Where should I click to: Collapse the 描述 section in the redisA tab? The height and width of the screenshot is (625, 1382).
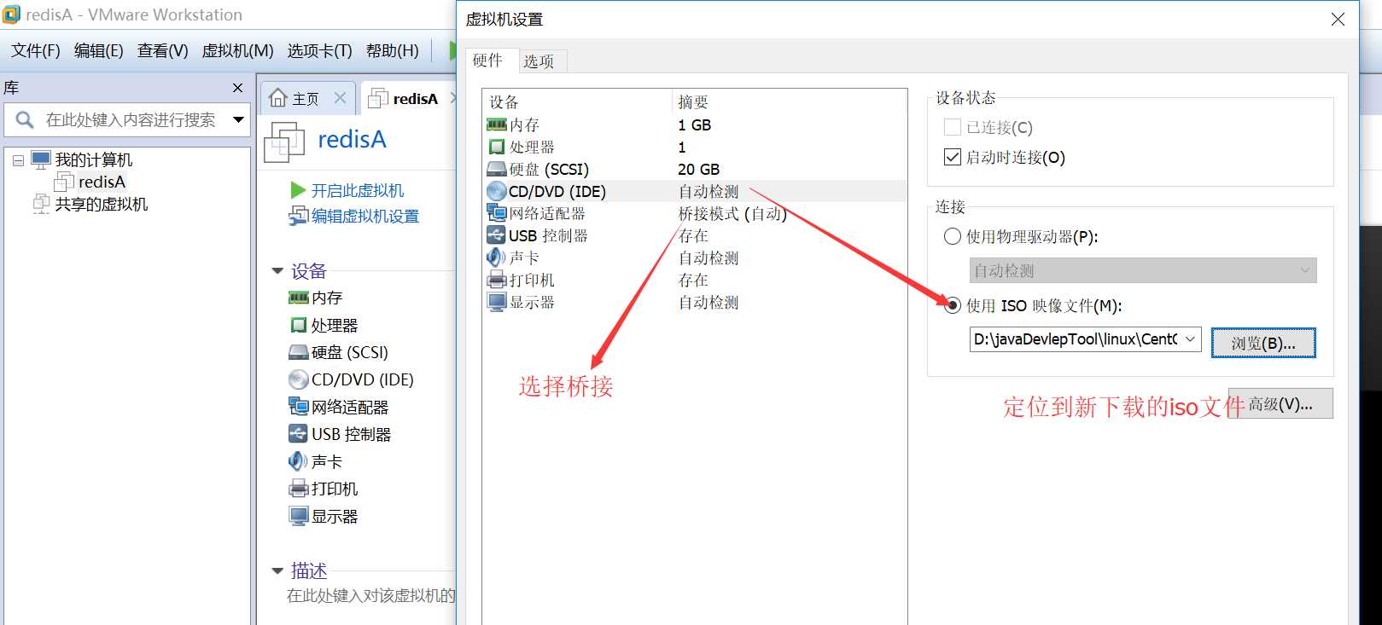point(277,571)
